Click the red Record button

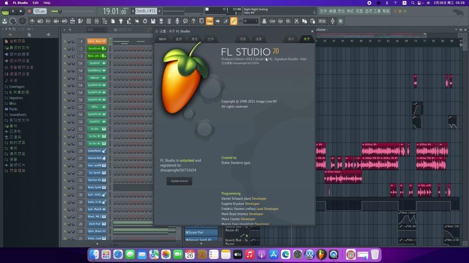(x=28, y=11)
